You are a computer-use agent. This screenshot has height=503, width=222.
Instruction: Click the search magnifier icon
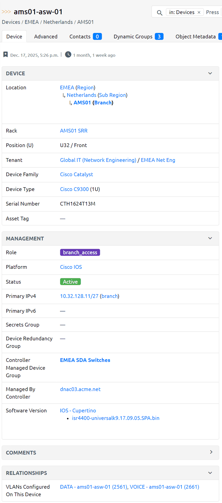(x=159, y=13)
